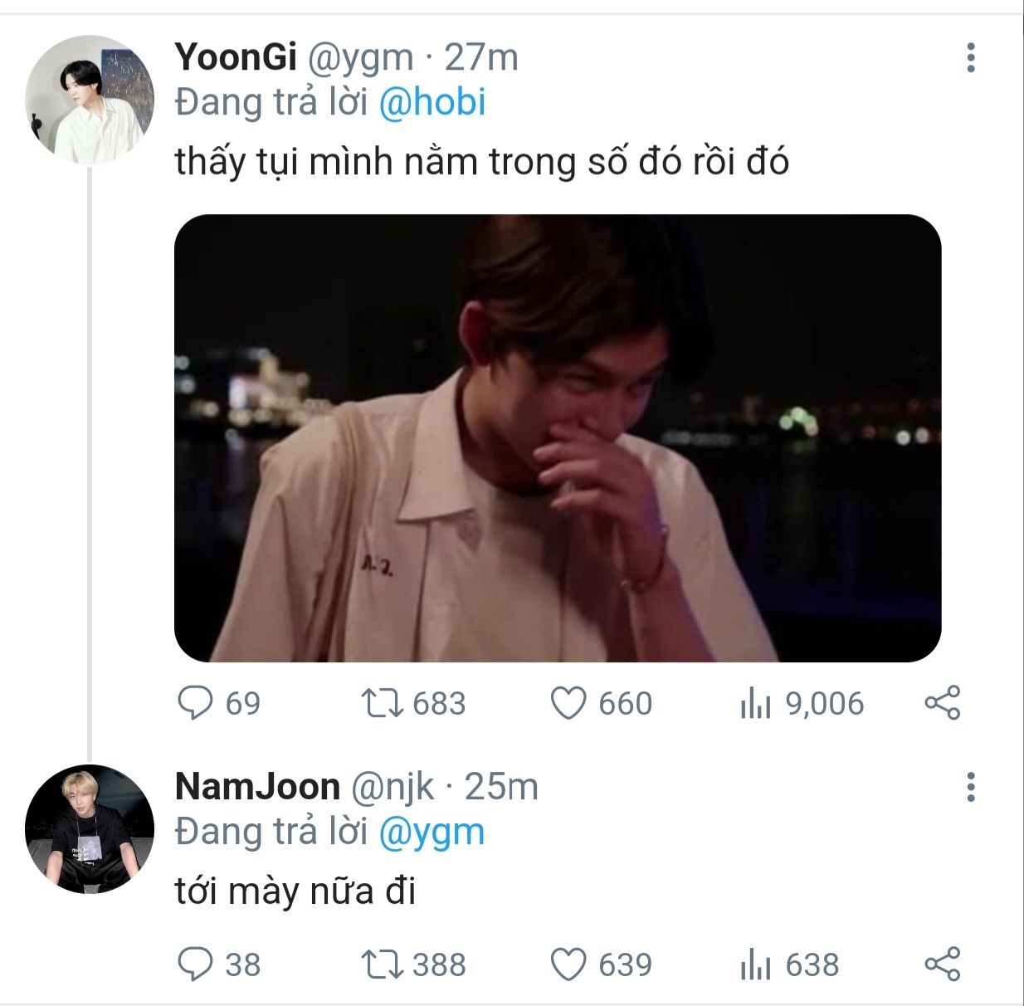The width and height of the screenshot is (1024, 1006).
Task: Retweet NamJoon's tweet
Action: [x=383, y=964]
